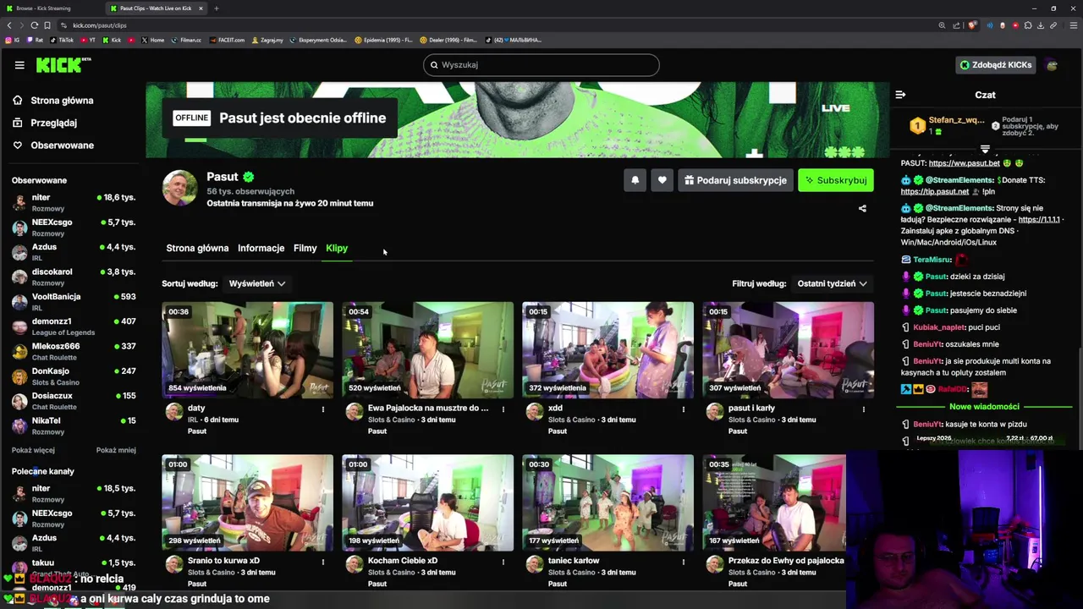Image resolution: width=1083 pixels, height=609 pixels.
Task: Collapse the chat panel with arrow icon
Action: 900,95
